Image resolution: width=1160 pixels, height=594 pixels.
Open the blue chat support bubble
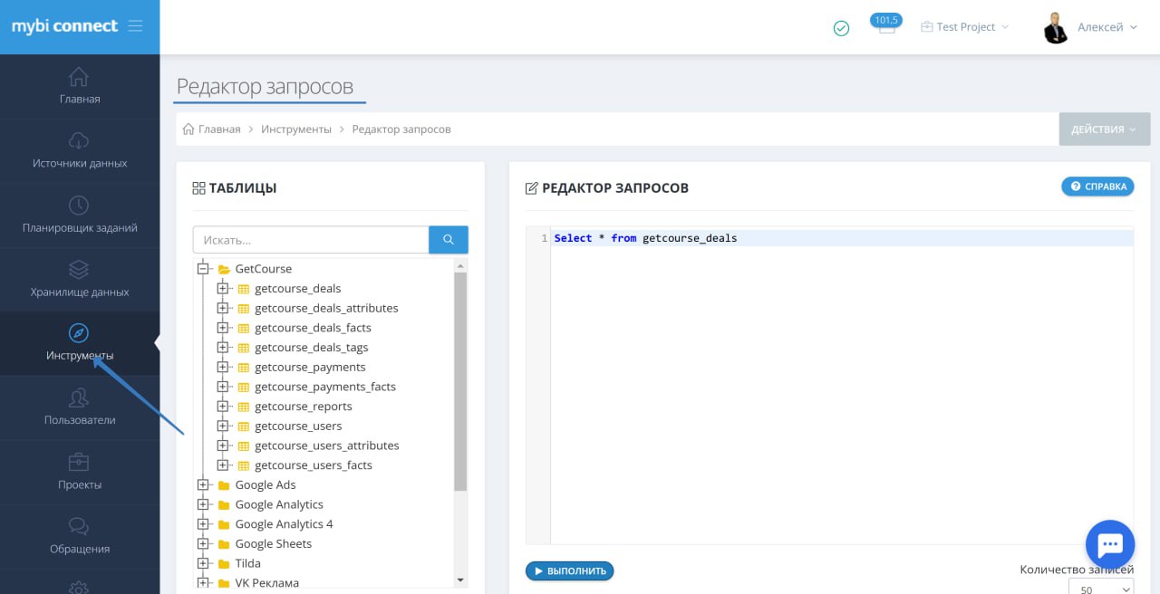click(1110, 545)
